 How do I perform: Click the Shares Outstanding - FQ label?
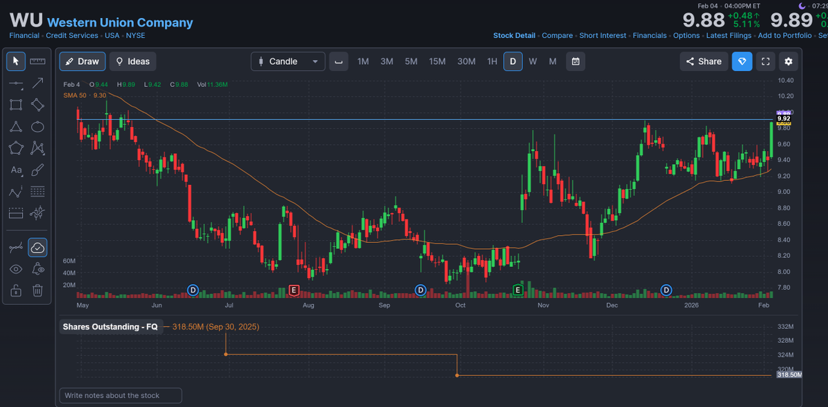pyautogui.click(x=111, y=327)
